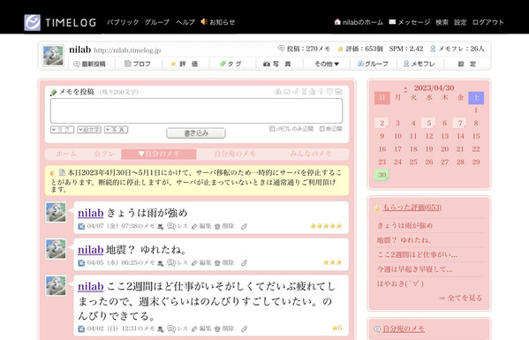Viewport: 529px width, 340px height.
Task: Check the 非公開 checkbox
Action: 321,129
